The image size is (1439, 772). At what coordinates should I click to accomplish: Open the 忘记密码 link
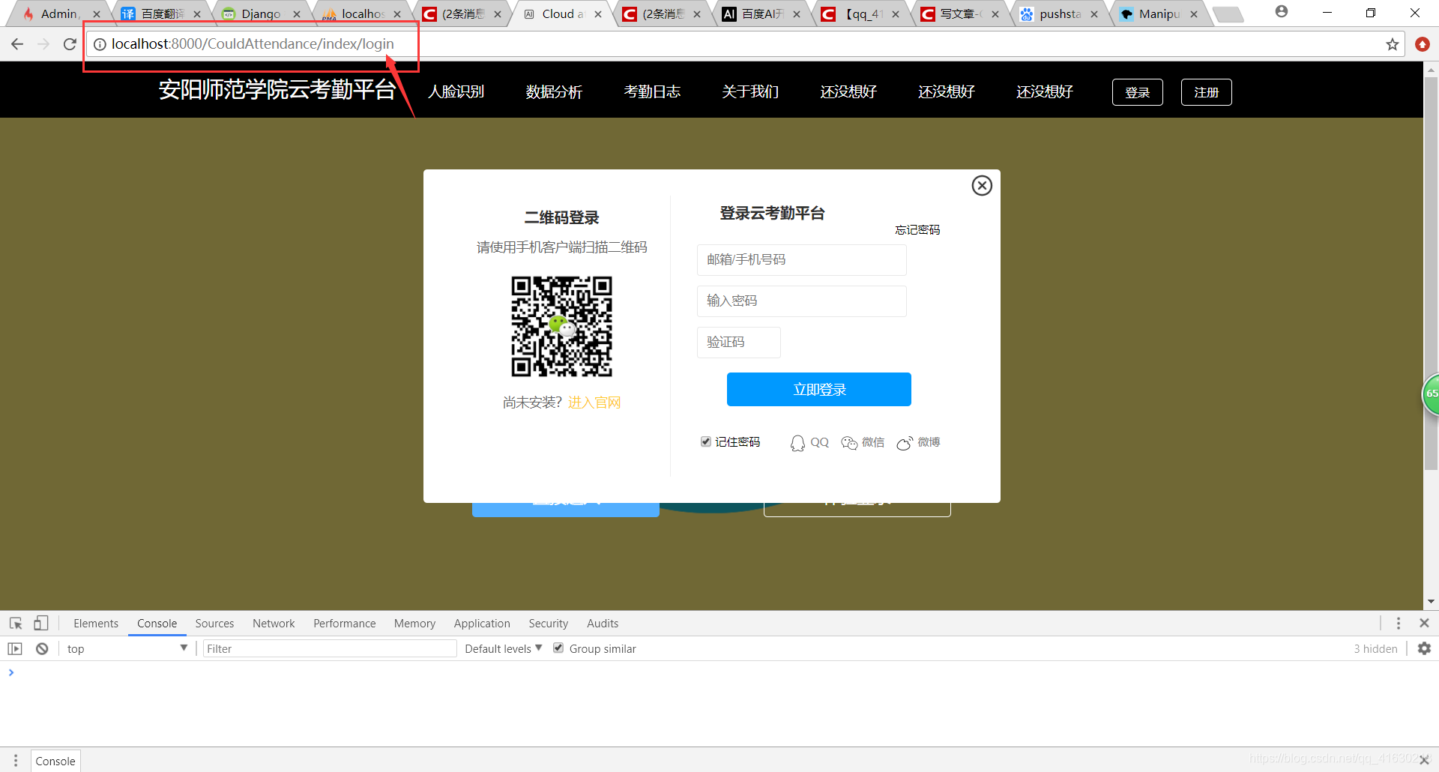point(917,230)
